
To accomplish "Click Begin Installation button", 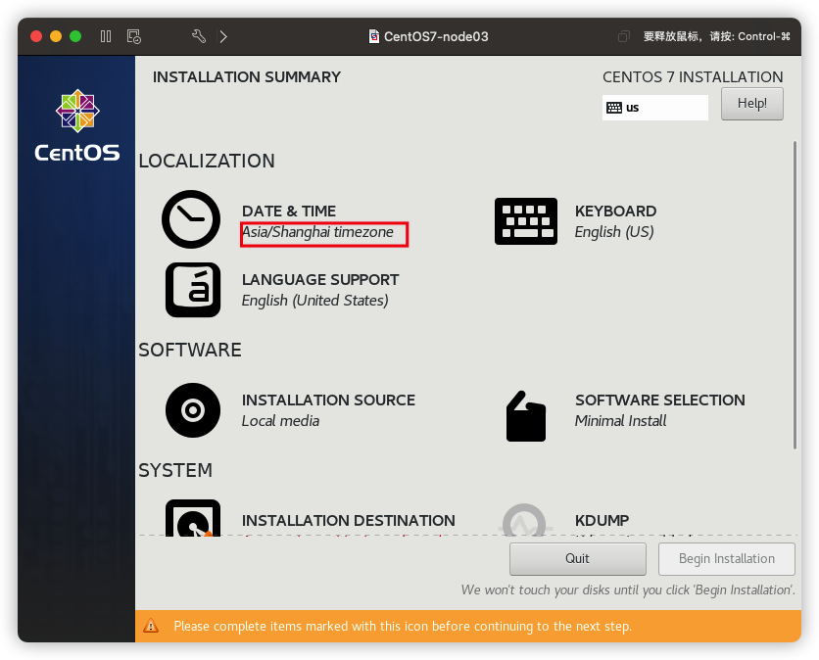I will pyautogui.click(x=727, y=559).
